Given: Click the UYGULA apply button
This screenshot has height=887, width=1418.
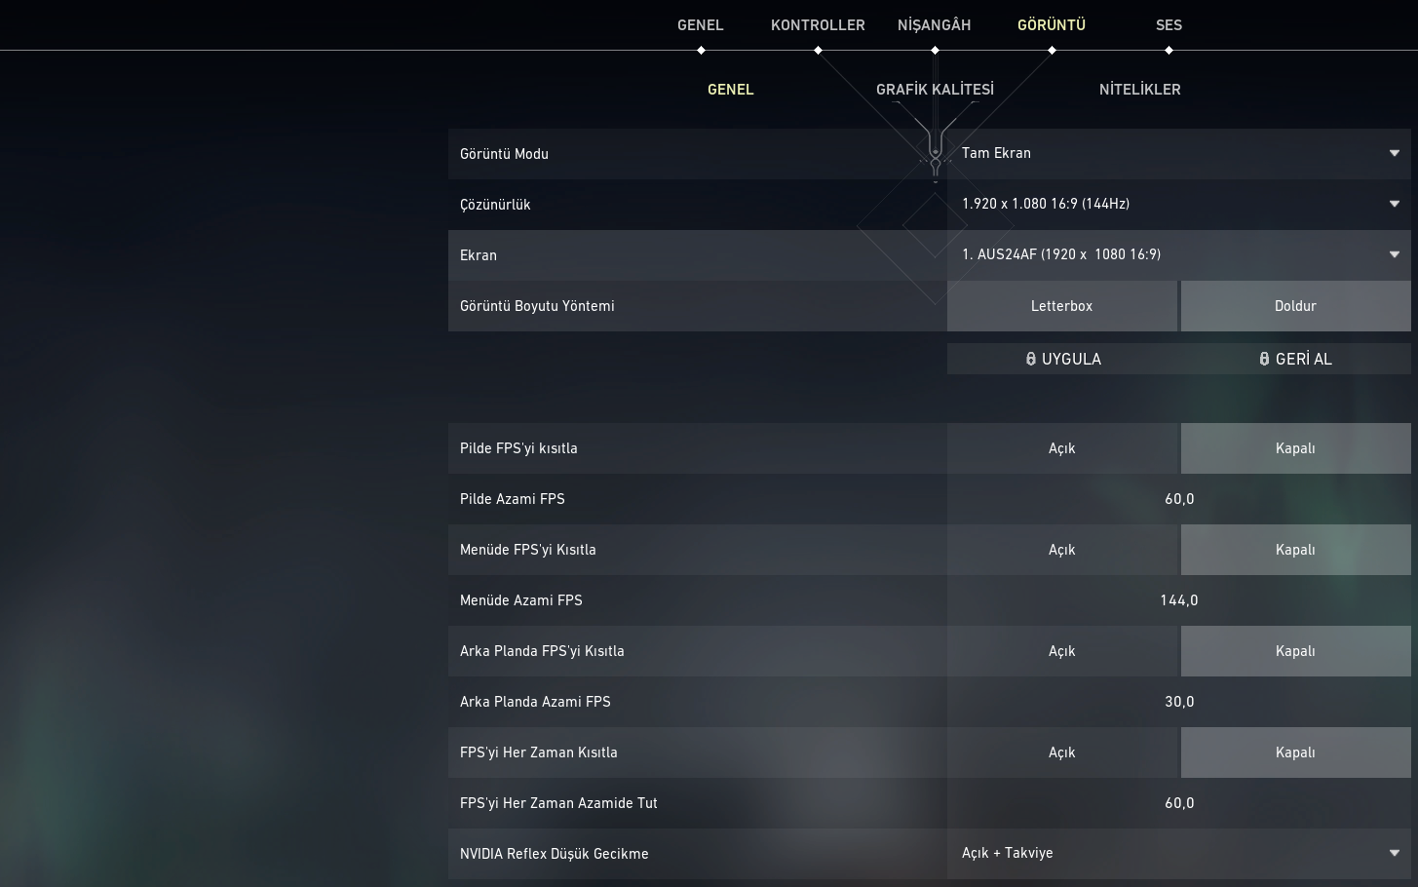Looking at the screenshot, I should (1062, 359).
